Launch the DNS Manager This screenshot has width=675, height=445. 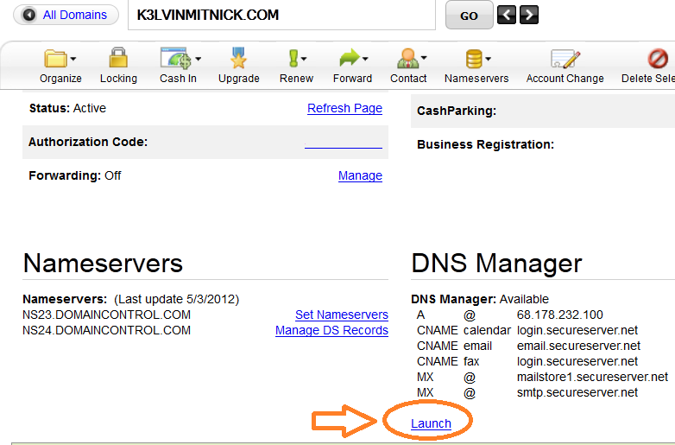coord(431,423)
